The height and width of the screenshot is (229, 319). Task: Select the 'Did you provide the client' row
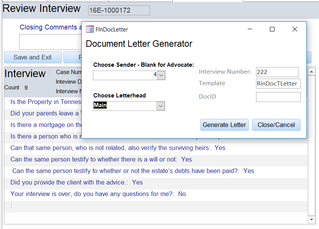pyautogui.click(x=76, y=183)
